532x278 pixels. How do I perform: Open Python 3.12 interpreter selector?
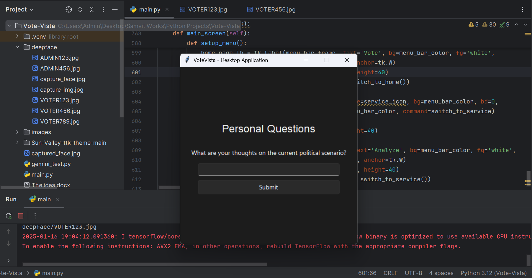493,273
